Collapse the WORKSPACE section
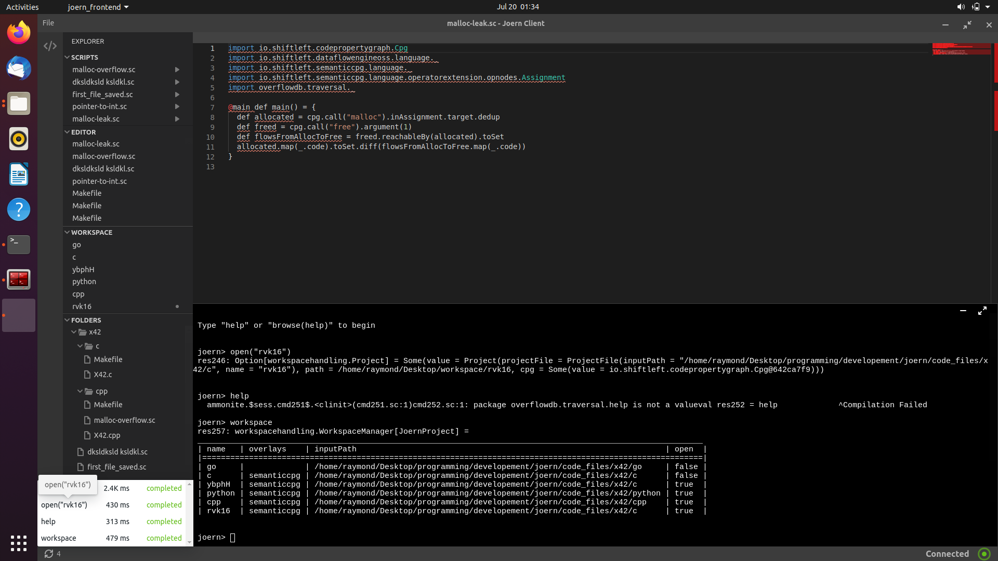 [67, 232]
